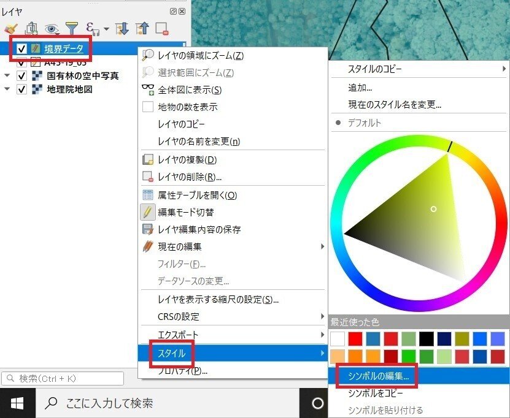This screenshot has height=418, width=510.
Task: Uncheck the A43-19_05 layer checkbox
Action: 23,62
